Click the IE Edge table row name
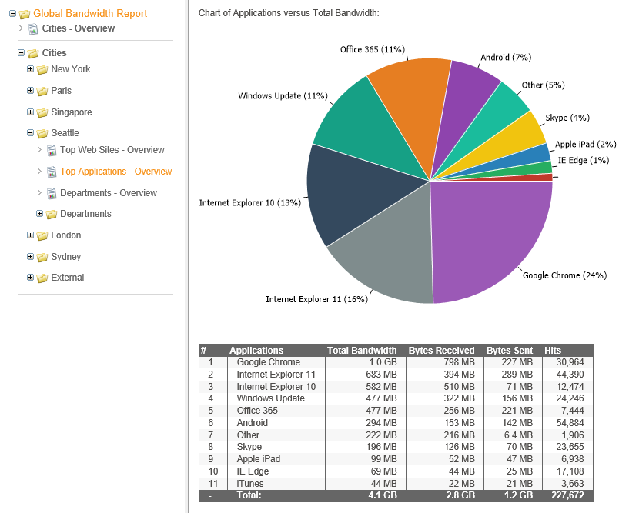This screenshot has height=513, width=629. 253,471
